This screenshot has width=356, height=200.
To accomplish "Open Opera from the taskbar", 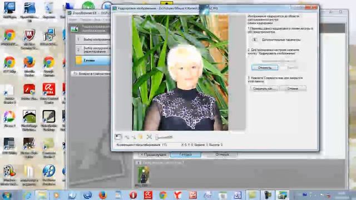I will (133, 195).
